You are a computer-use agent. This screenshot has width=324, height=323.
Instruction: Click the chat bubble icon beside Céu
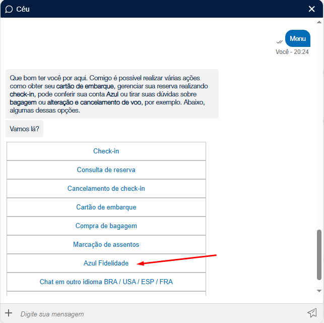[9, 9]
